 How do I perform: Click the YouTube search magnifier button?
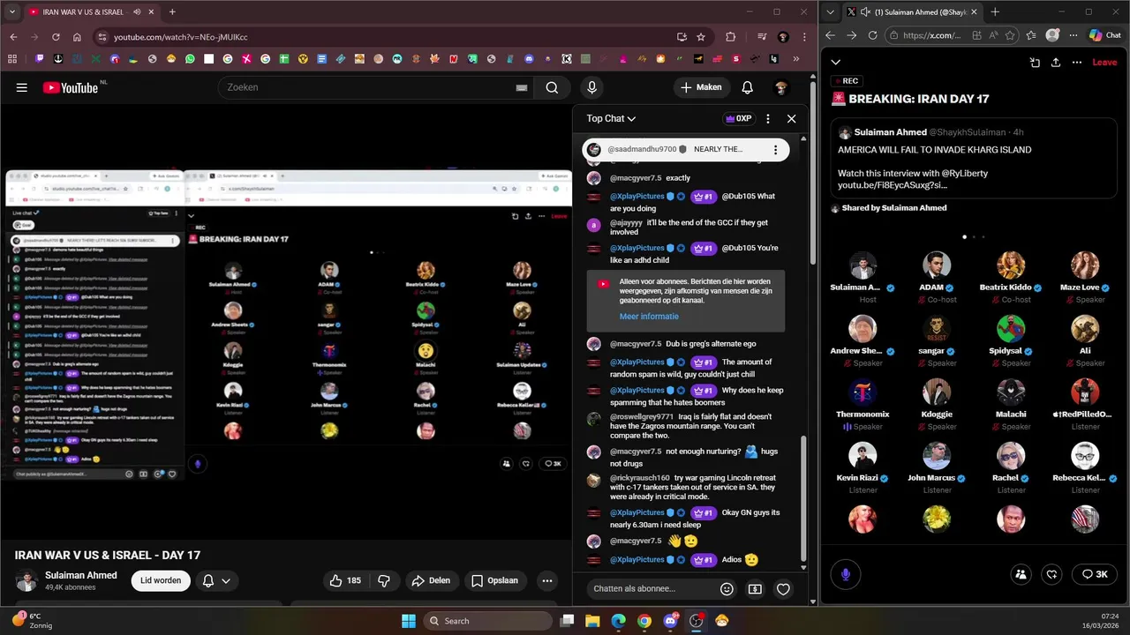tap(552, 87)
